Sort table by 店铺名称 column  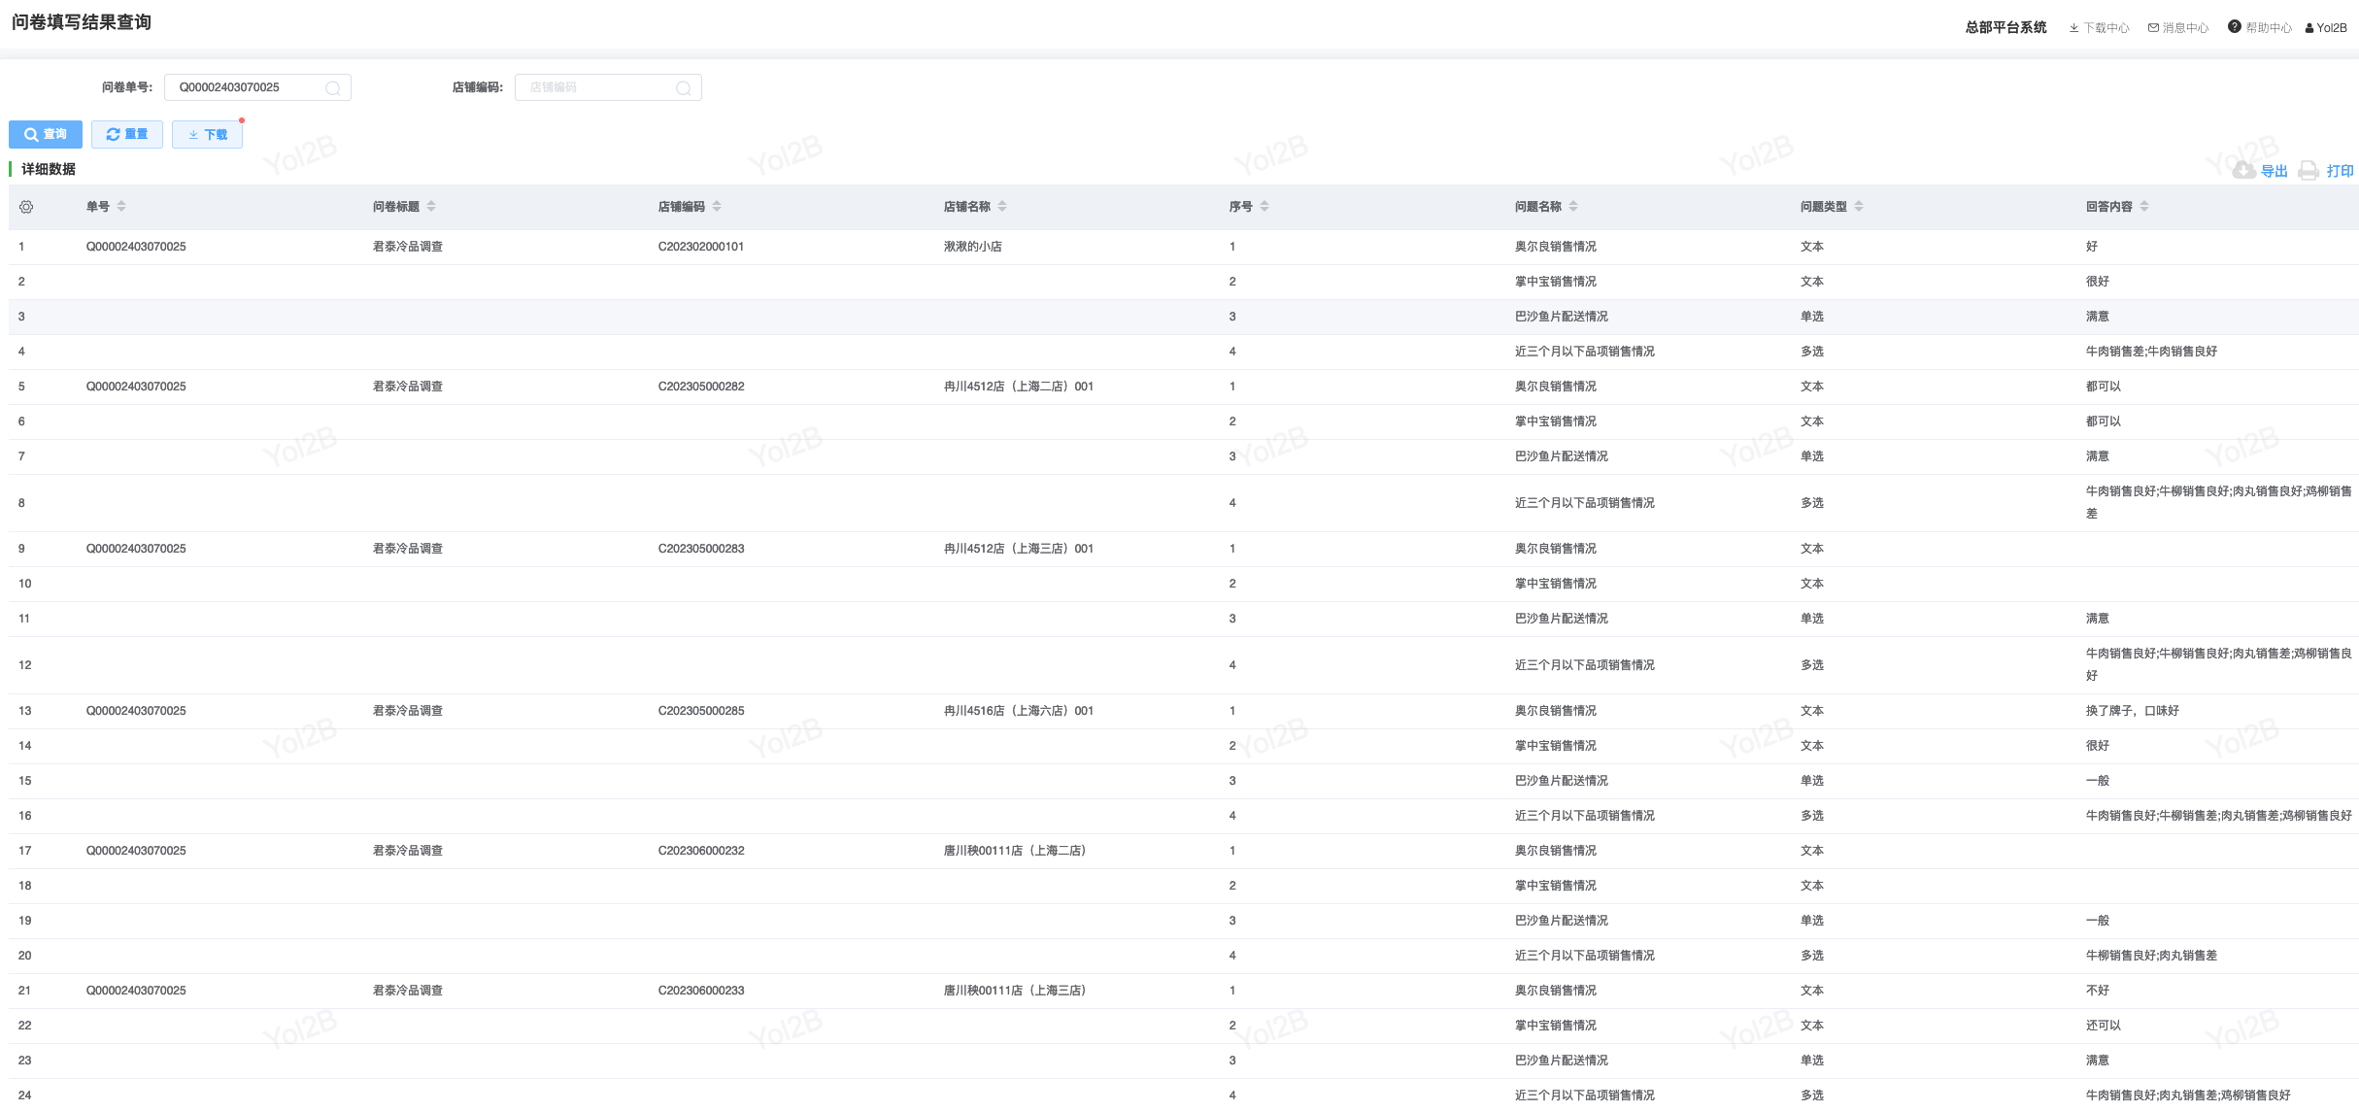[1002, 207]
